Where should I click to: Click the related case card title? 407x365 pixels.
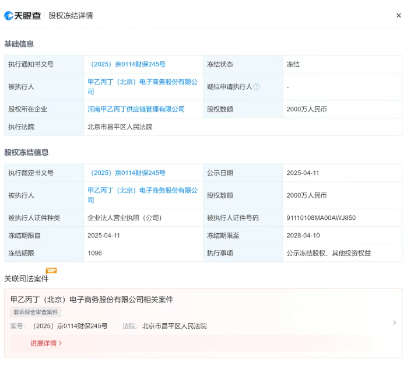[x=92, y=299]
